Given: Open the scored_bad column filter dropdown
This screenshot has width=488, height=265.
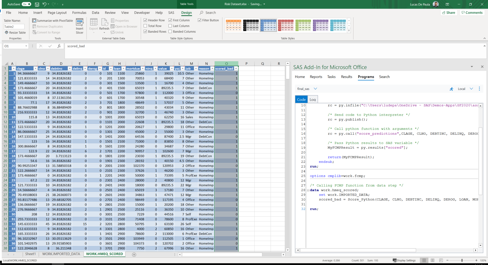Looking at the screenshot, I should pos(236,69).
